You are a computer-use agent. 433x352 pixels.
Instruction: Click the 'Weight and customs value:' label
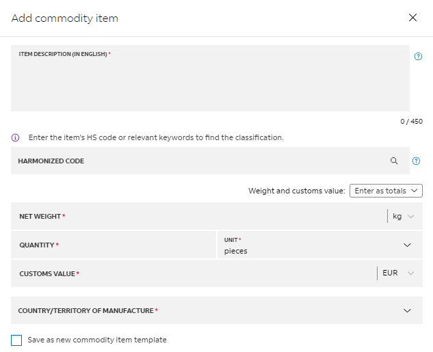pyautogui.click(x=297, y=191)
